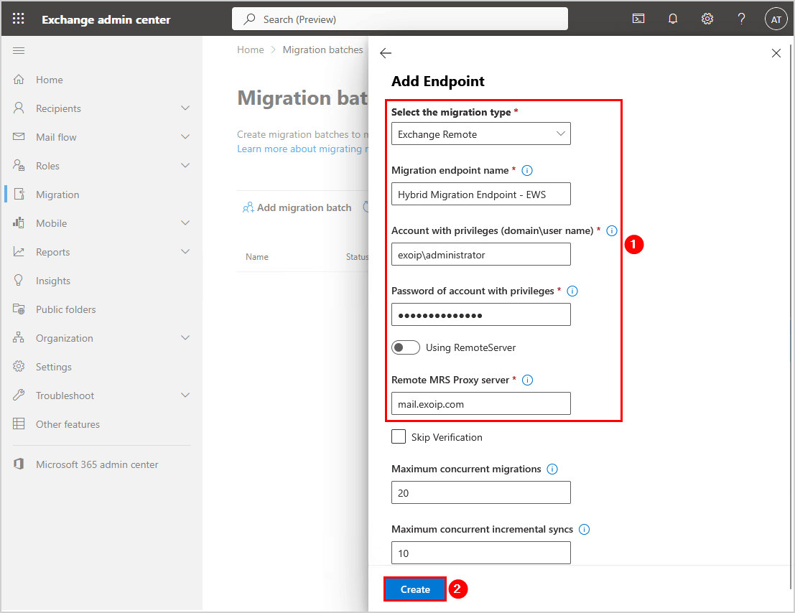
Task: Toggle the Using RemoteServer switch
Action: (406, 347)
